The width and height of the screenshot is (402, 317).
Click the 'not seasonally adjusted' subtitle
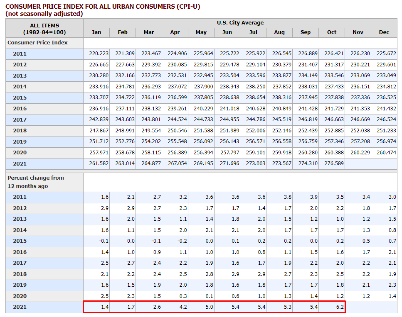click(x=44, y=14)
